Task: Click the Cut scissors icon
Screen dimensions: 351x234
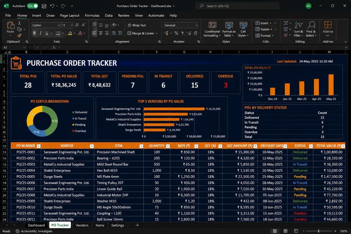Action: coord(19,23)
